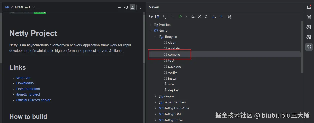Open Maven settings gear menu
The width and height of the screenshot is (314, 123).
click(x=229, y=17)
